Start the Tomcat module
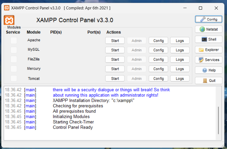The width and height of the screenshot is (227, 149). click(x=115, y=79)
